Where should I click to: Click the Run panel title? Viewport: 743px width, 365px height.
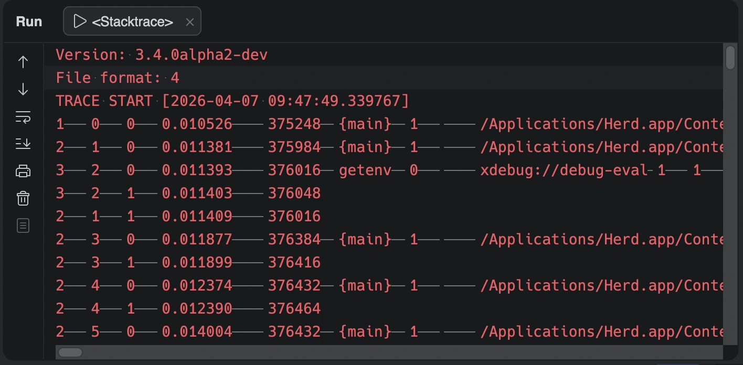click(x=29, y=22)
